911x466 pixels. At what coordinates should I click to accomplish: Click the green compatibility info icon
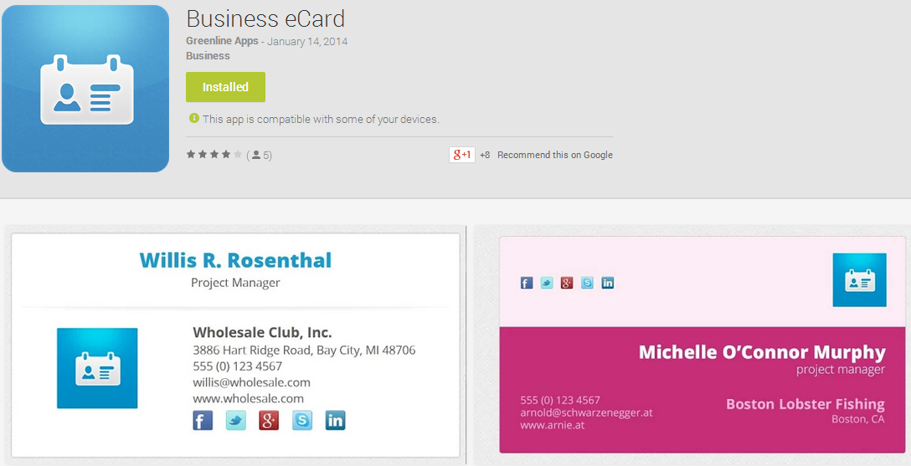(x=194, y=119)
